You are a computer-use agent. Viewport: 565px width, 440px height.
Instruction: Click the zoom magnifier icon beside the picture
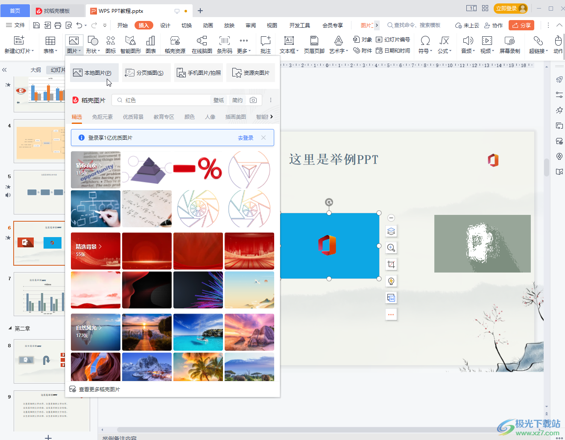pos(391,248)
